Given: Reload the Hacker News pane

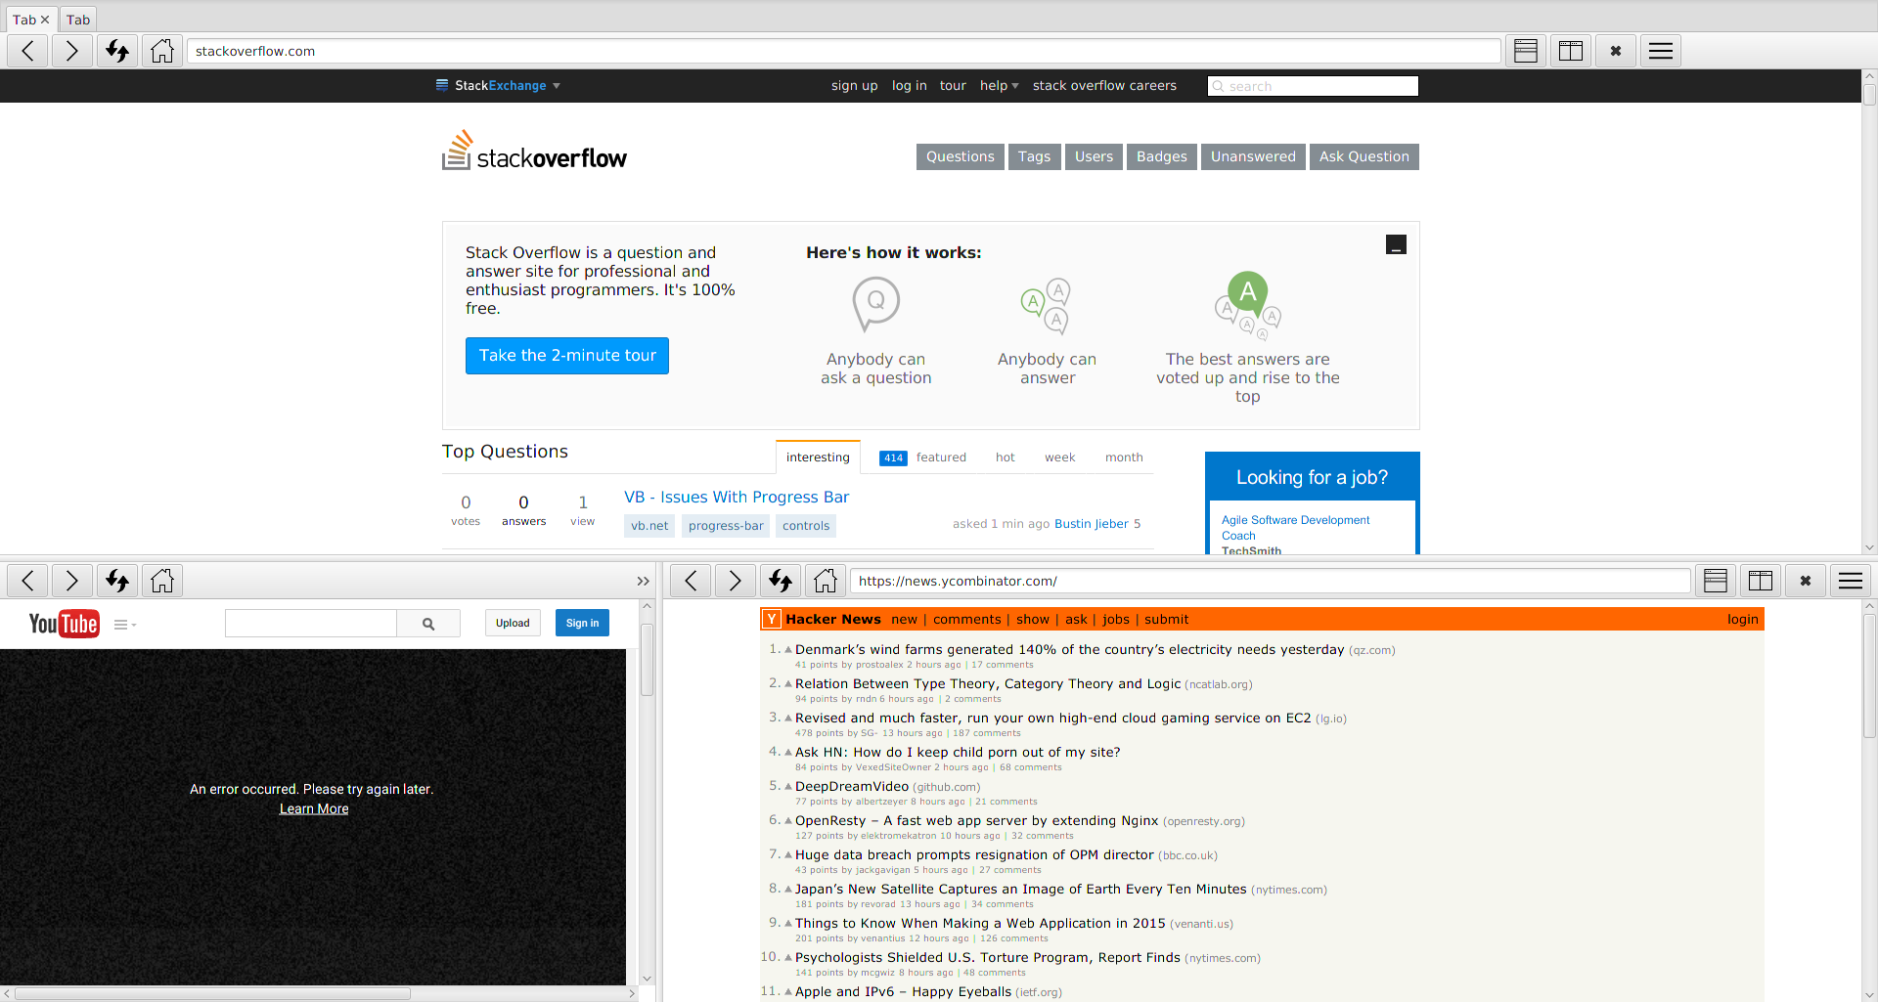Looking at the screenshot, I should (781, 581).
